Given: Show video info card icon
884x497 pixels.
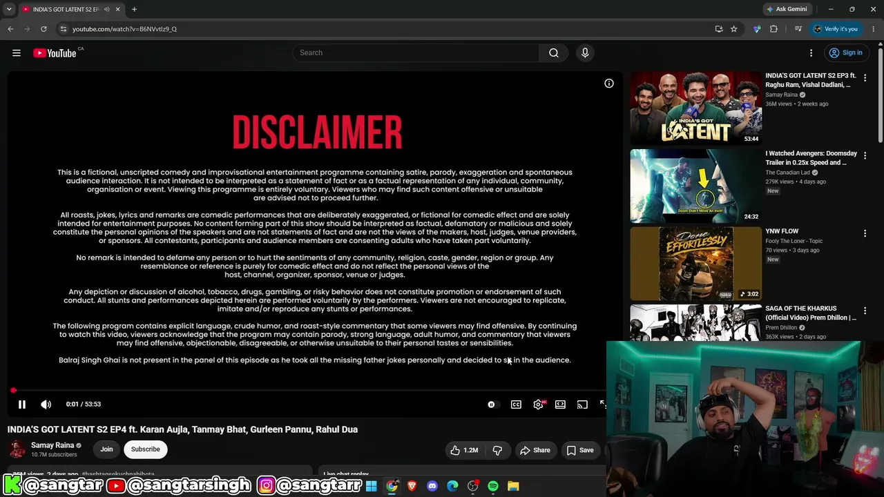Looking at the screenshot, I should (x=608, y=84).
